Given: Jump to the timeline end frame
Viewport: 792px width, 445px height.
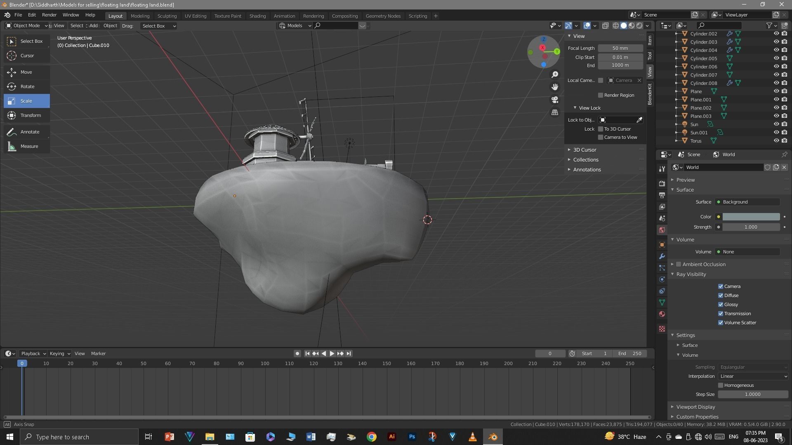Looking at the screenshot, I should point(349,354).
